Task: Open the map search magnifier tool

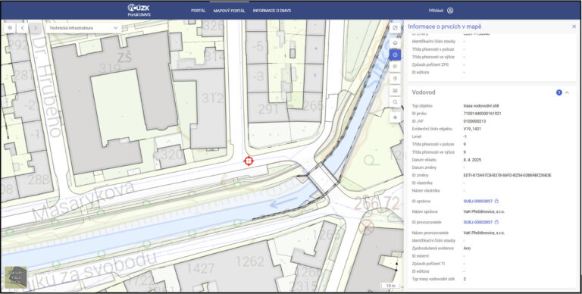Action: point(395,102)
